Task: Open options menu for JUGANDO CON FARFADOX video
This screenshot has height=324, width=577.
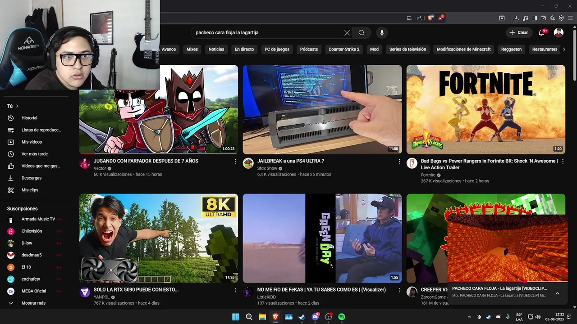Action: point(235,161)
